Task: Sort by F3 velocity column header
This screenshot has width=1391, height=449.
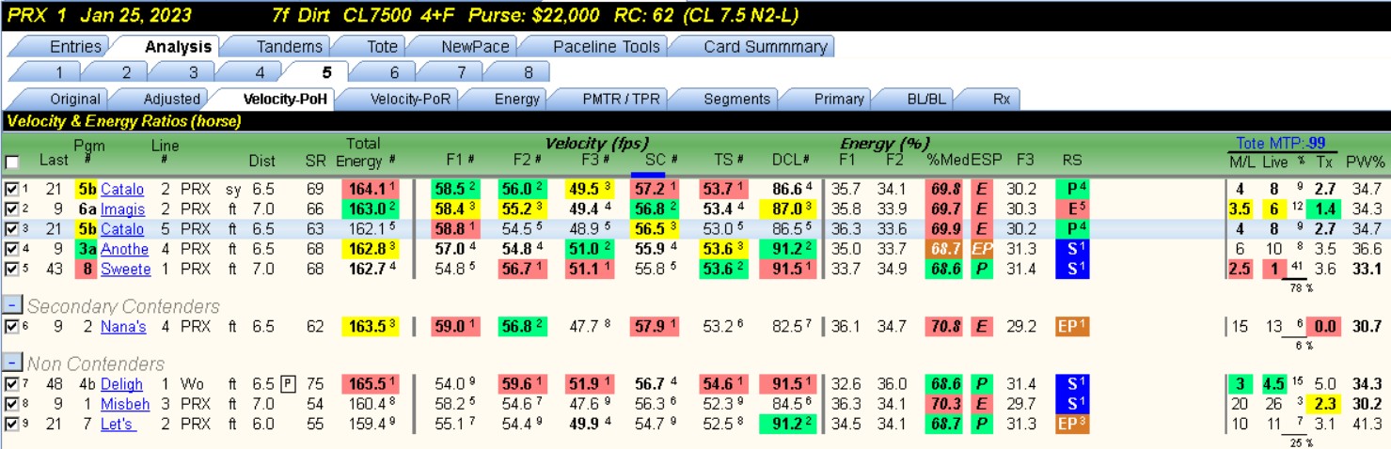Action: [x=597, y=161]
